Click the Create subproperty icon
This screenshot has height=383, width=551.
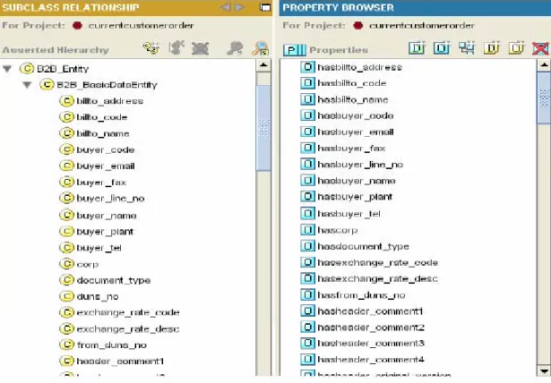point(466,48)
